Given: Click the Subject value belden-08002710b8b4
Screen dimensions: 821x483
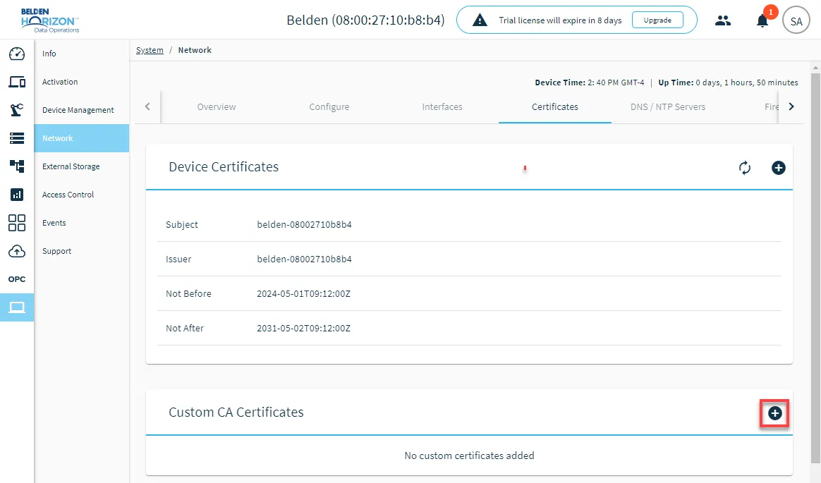Looking at the screenshot, I should 304,224.
